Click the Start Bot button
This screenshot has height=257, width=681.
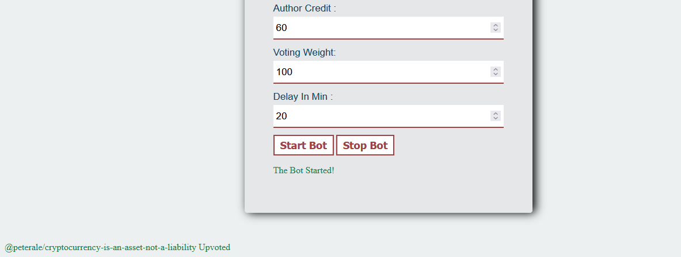click(x=303, y=145)
